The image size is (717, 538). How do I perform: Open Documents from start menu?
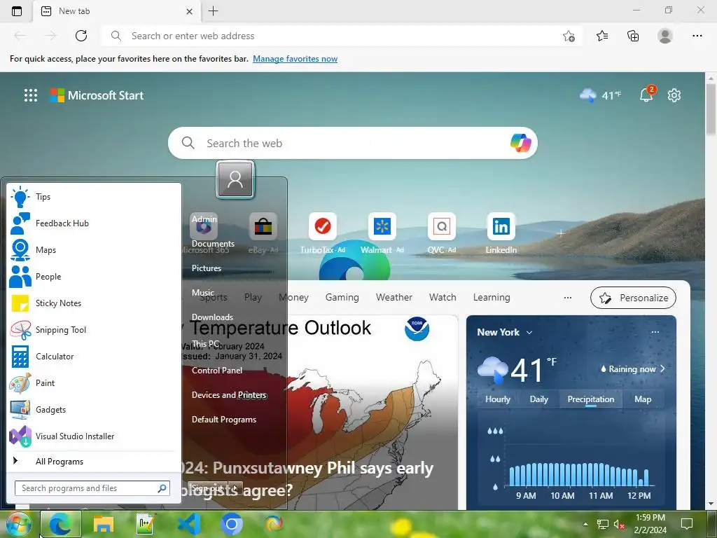coord(213,243)
